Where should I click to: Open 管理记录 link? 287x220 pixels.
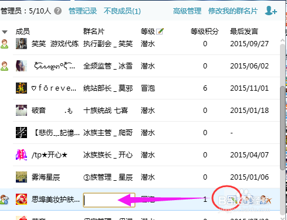tap(83, 11)
